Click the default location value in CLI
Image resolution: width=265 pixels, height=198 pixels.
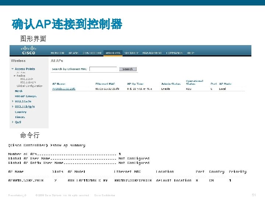coord(174,180)
